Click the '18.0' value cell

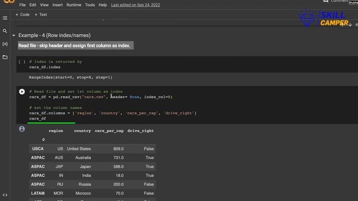point(120,175)
